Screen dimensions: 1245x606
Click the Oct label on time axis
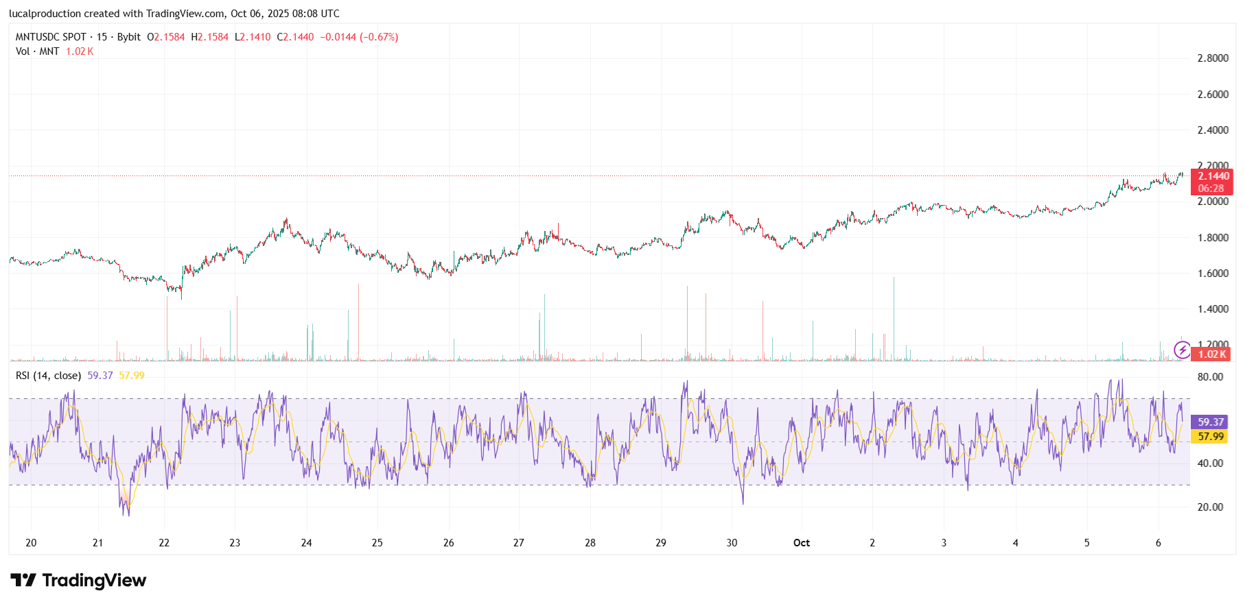pyautogui.click(x=801, y=543)
